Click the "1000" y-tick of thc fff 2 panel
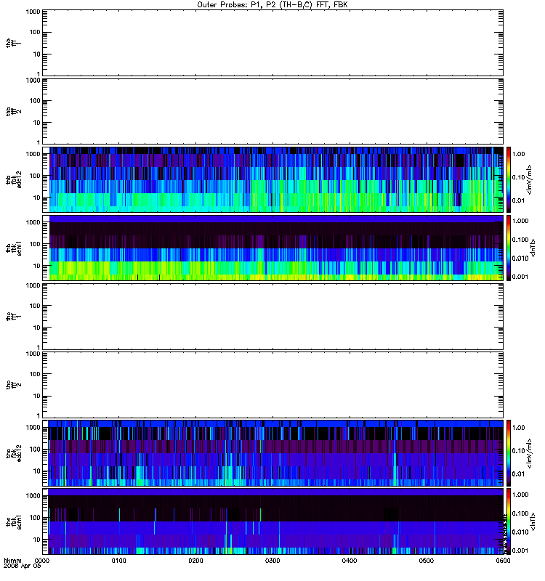The height and width of the screenshot is (581, 545). (33, 354)
